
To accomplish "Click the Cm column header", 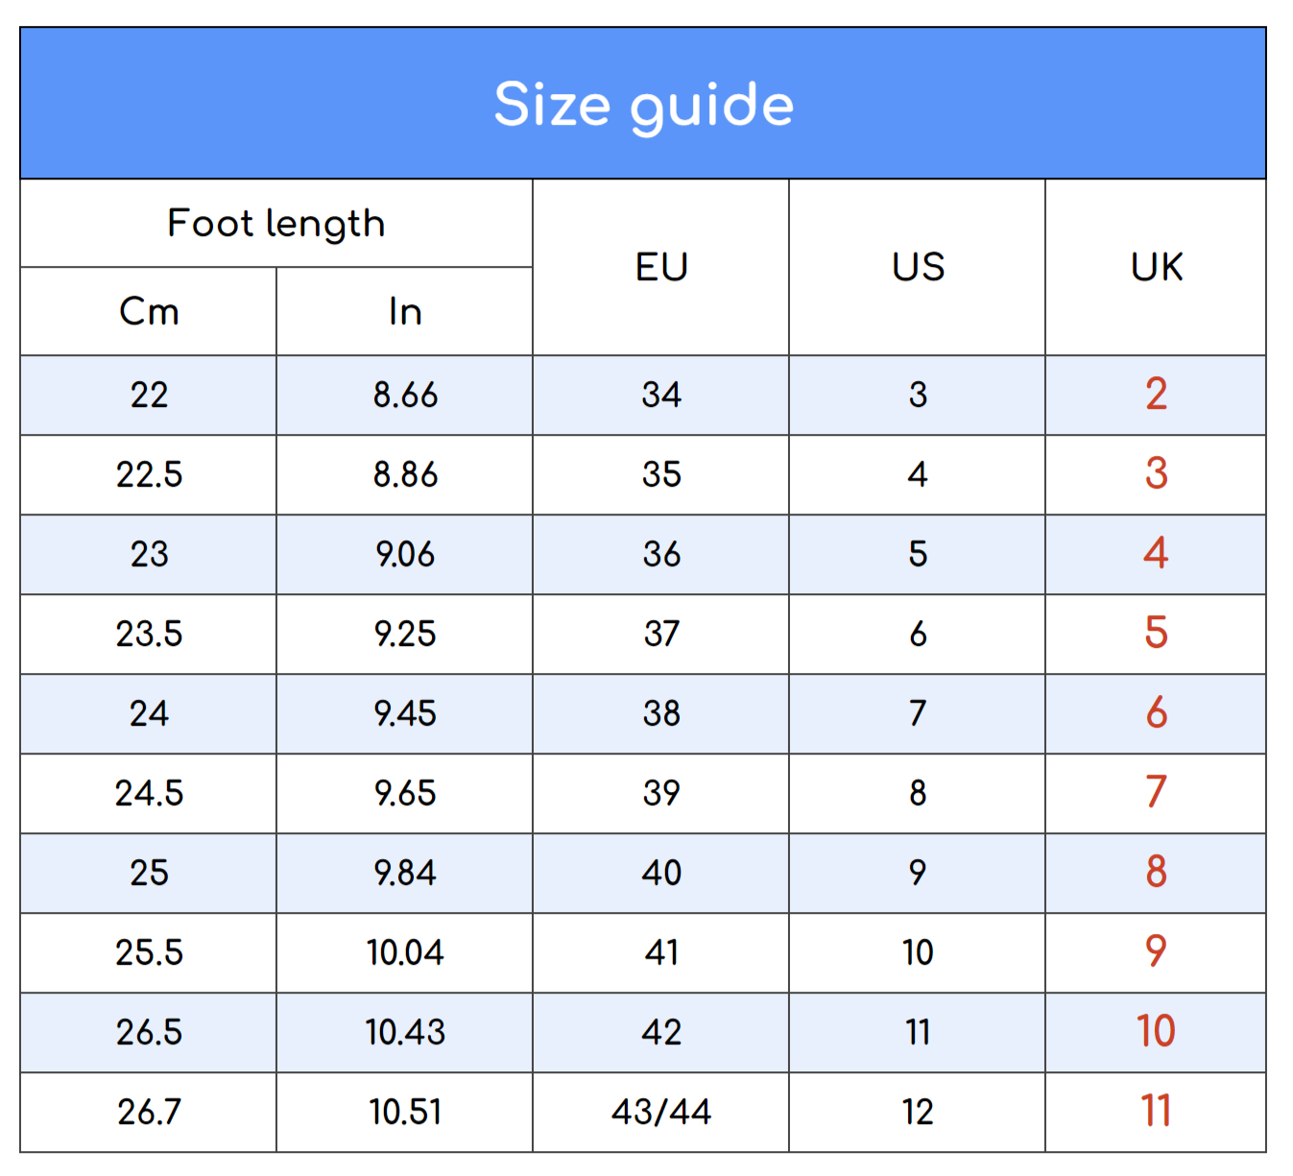I will [149, 312].
